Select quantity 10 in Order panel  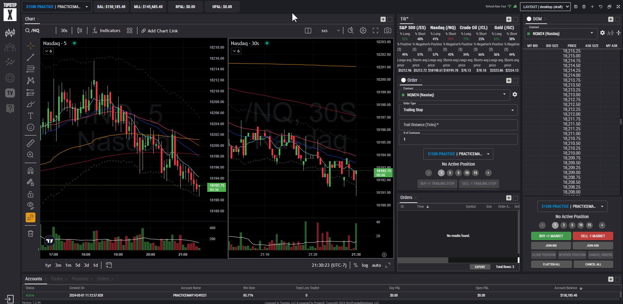coord(467,173)
